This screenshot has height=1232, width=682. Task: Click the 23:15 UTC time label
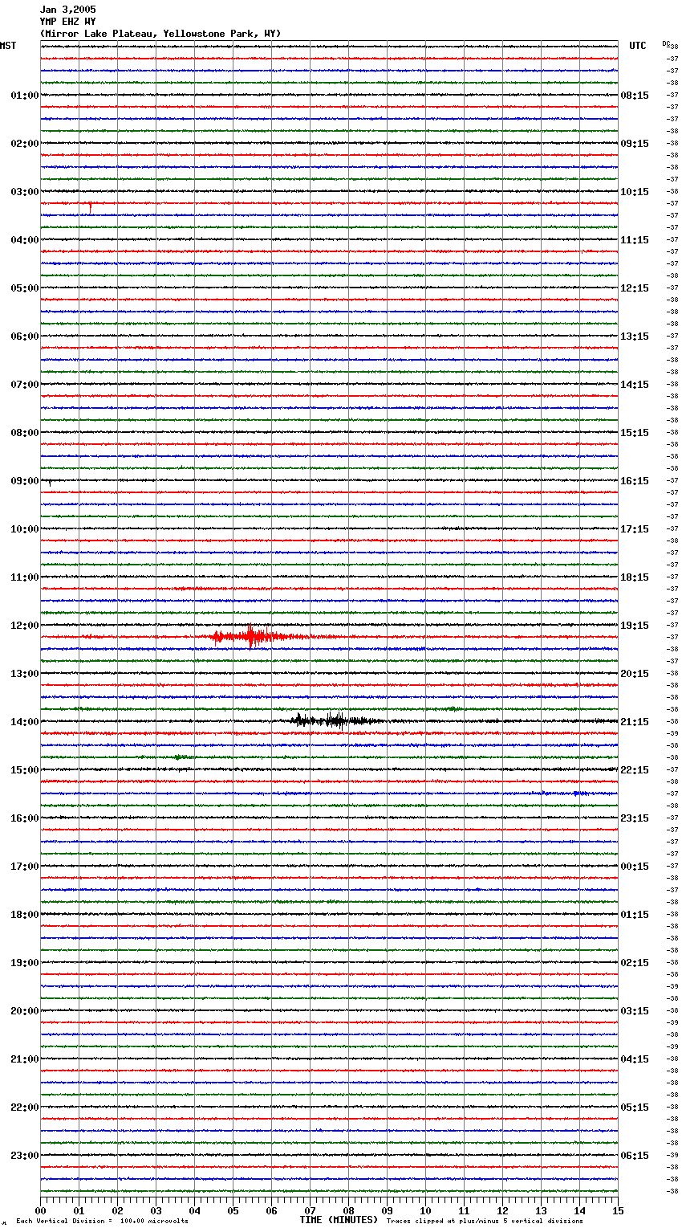(635, 818)
